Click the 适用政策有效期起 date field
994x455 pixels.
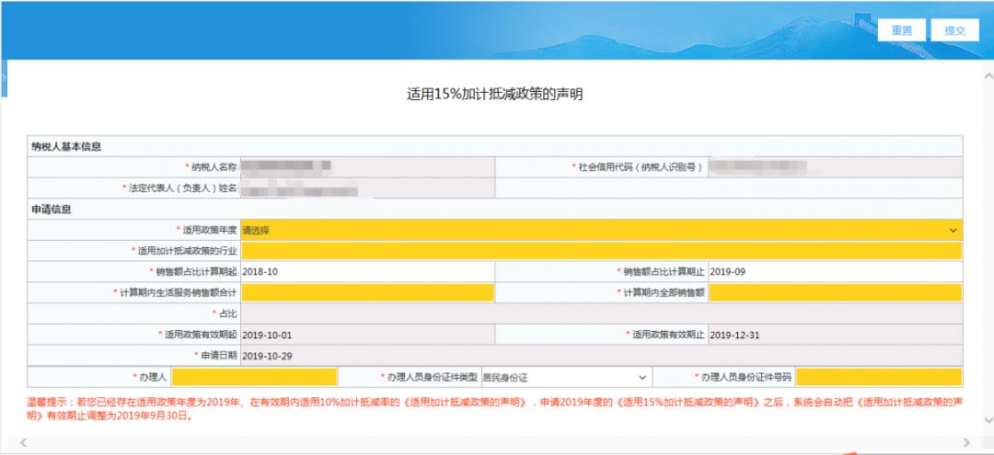[367, 335]
